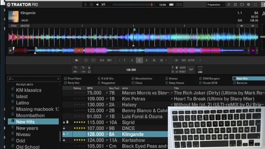Viewport: 265px width, 149px height.
Task: Open the Reggaeton favorite playlist
Action: click(106, 83)
